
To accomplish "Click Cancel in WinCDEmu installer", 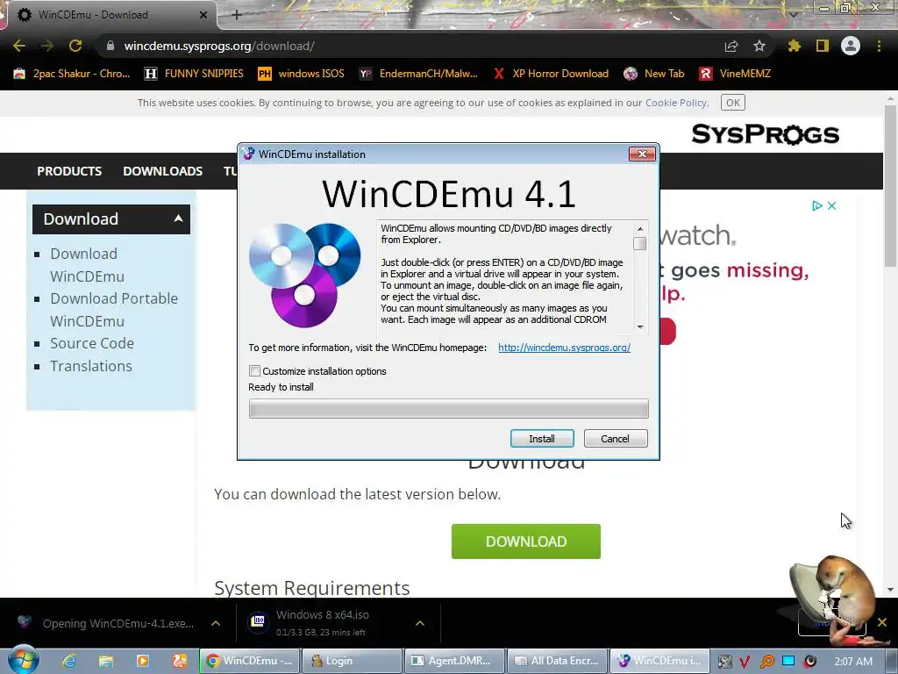I will click(x=615, y=439).
